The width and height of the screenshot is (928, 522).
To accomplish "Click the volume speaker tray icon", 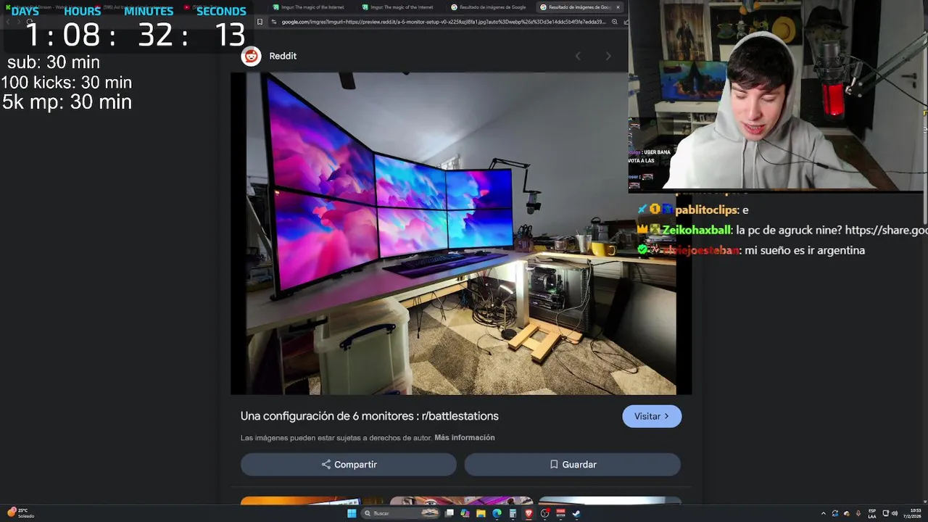I will [895, 513].
